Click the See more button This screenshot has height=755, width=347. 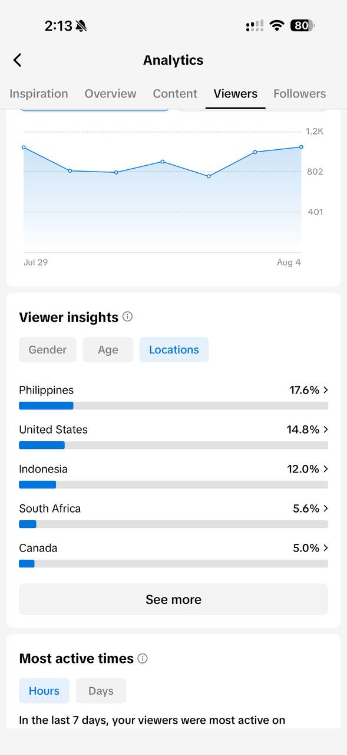click(x=173, y=599)
